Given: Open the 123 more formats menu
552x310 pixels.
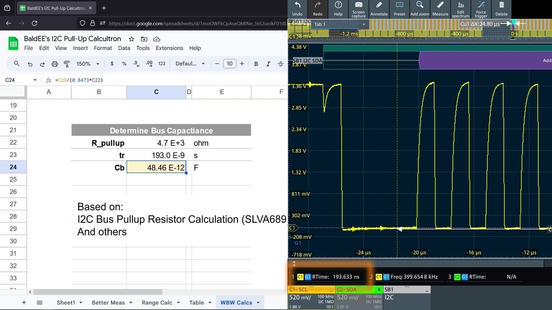Looking at the screenshot, I should coord(161,64).
